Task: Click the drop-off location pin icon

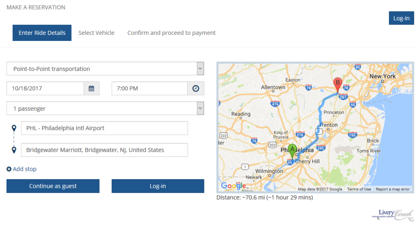Action: pos(14,150)
